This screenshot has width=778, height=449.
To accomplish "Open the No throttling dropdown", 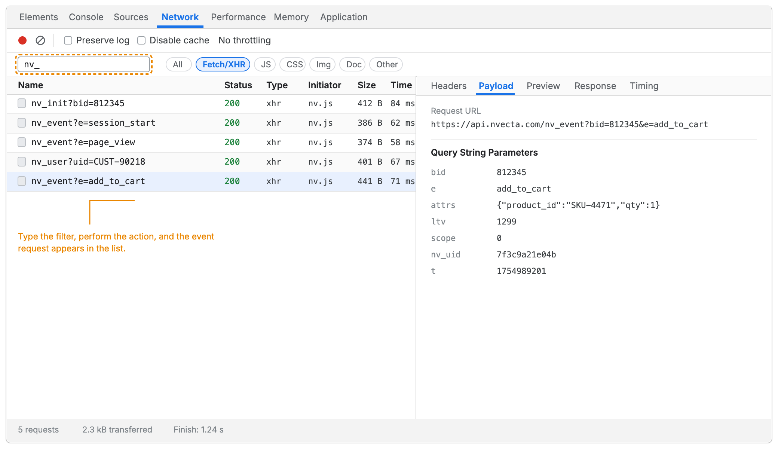I will point(245,40).
